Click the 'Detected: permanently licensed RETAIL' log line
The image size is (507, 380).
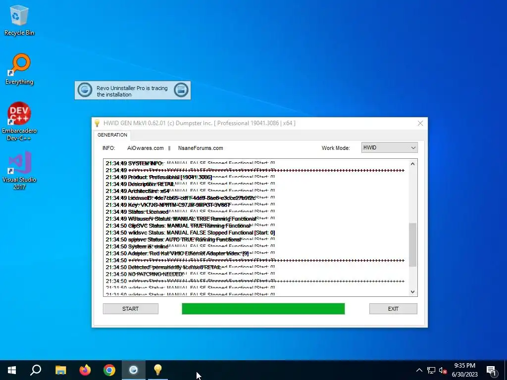pyautogui.click(x=163, y=267)
